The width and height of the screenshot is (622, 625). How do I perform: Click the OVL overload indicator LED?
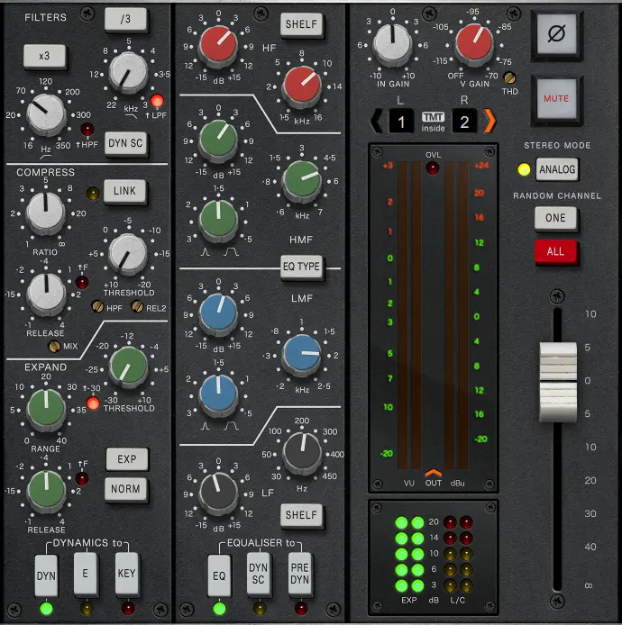[432, 168]
